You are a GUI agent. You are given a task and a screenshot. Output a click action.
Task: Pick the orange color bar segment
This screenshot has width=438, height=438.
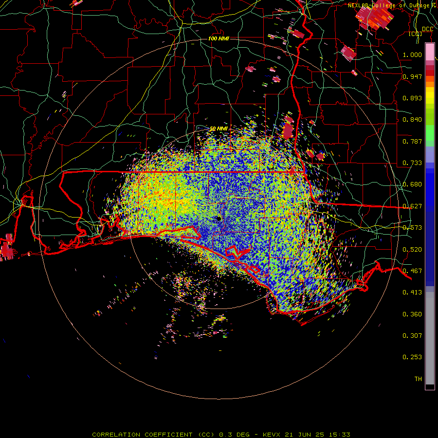430,84
